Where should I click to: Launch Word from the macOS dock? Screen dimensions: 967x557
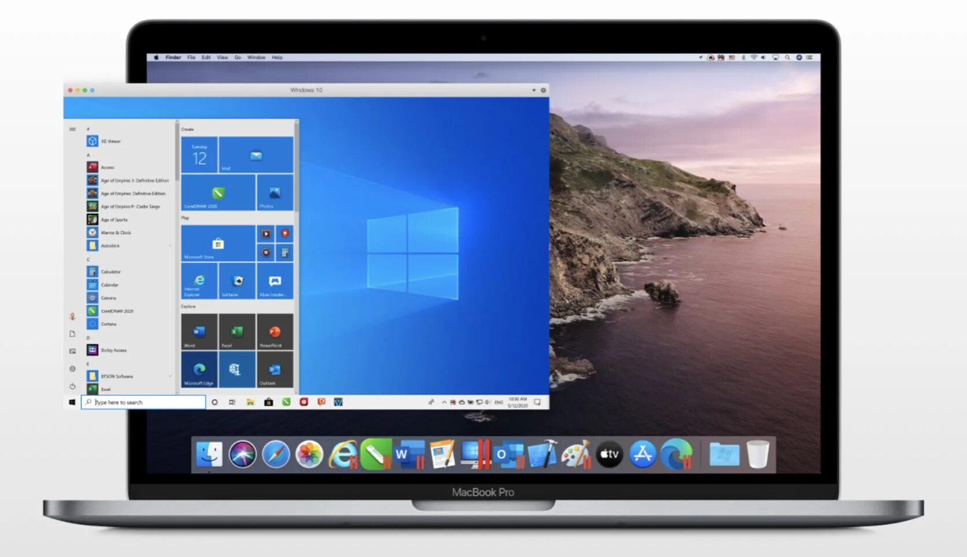coord(409,454)
